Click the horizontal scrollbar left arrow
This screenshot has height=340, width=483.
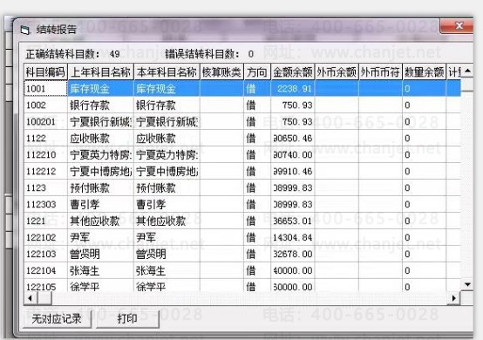point(30,298)
